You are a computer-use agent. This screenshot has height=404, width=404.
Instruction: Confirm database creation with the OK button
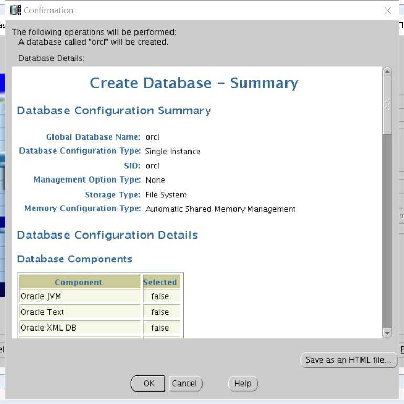148,384
